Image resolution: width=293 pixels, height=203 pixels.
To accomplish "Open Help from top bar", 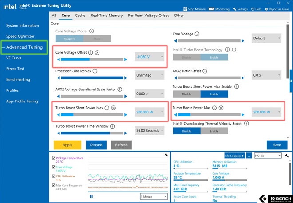I will pyautogui.click(x=256, y=9).
